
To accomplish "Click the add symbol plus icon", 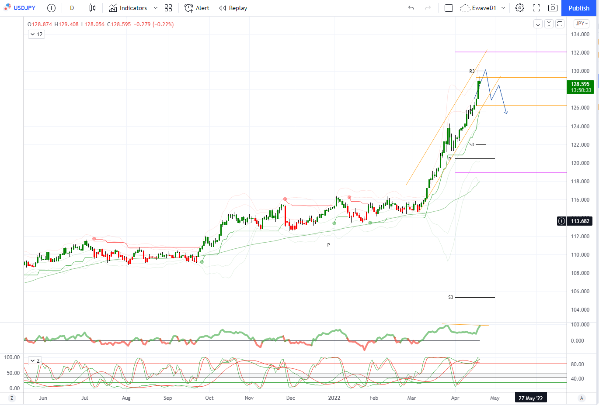I will pyautogui.click(x=51, y=8).
